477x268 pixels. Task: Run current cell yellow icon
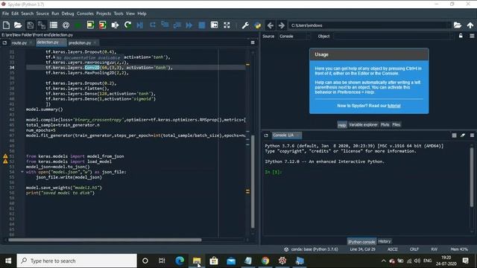pyautogui.click(x=90, y=25)
